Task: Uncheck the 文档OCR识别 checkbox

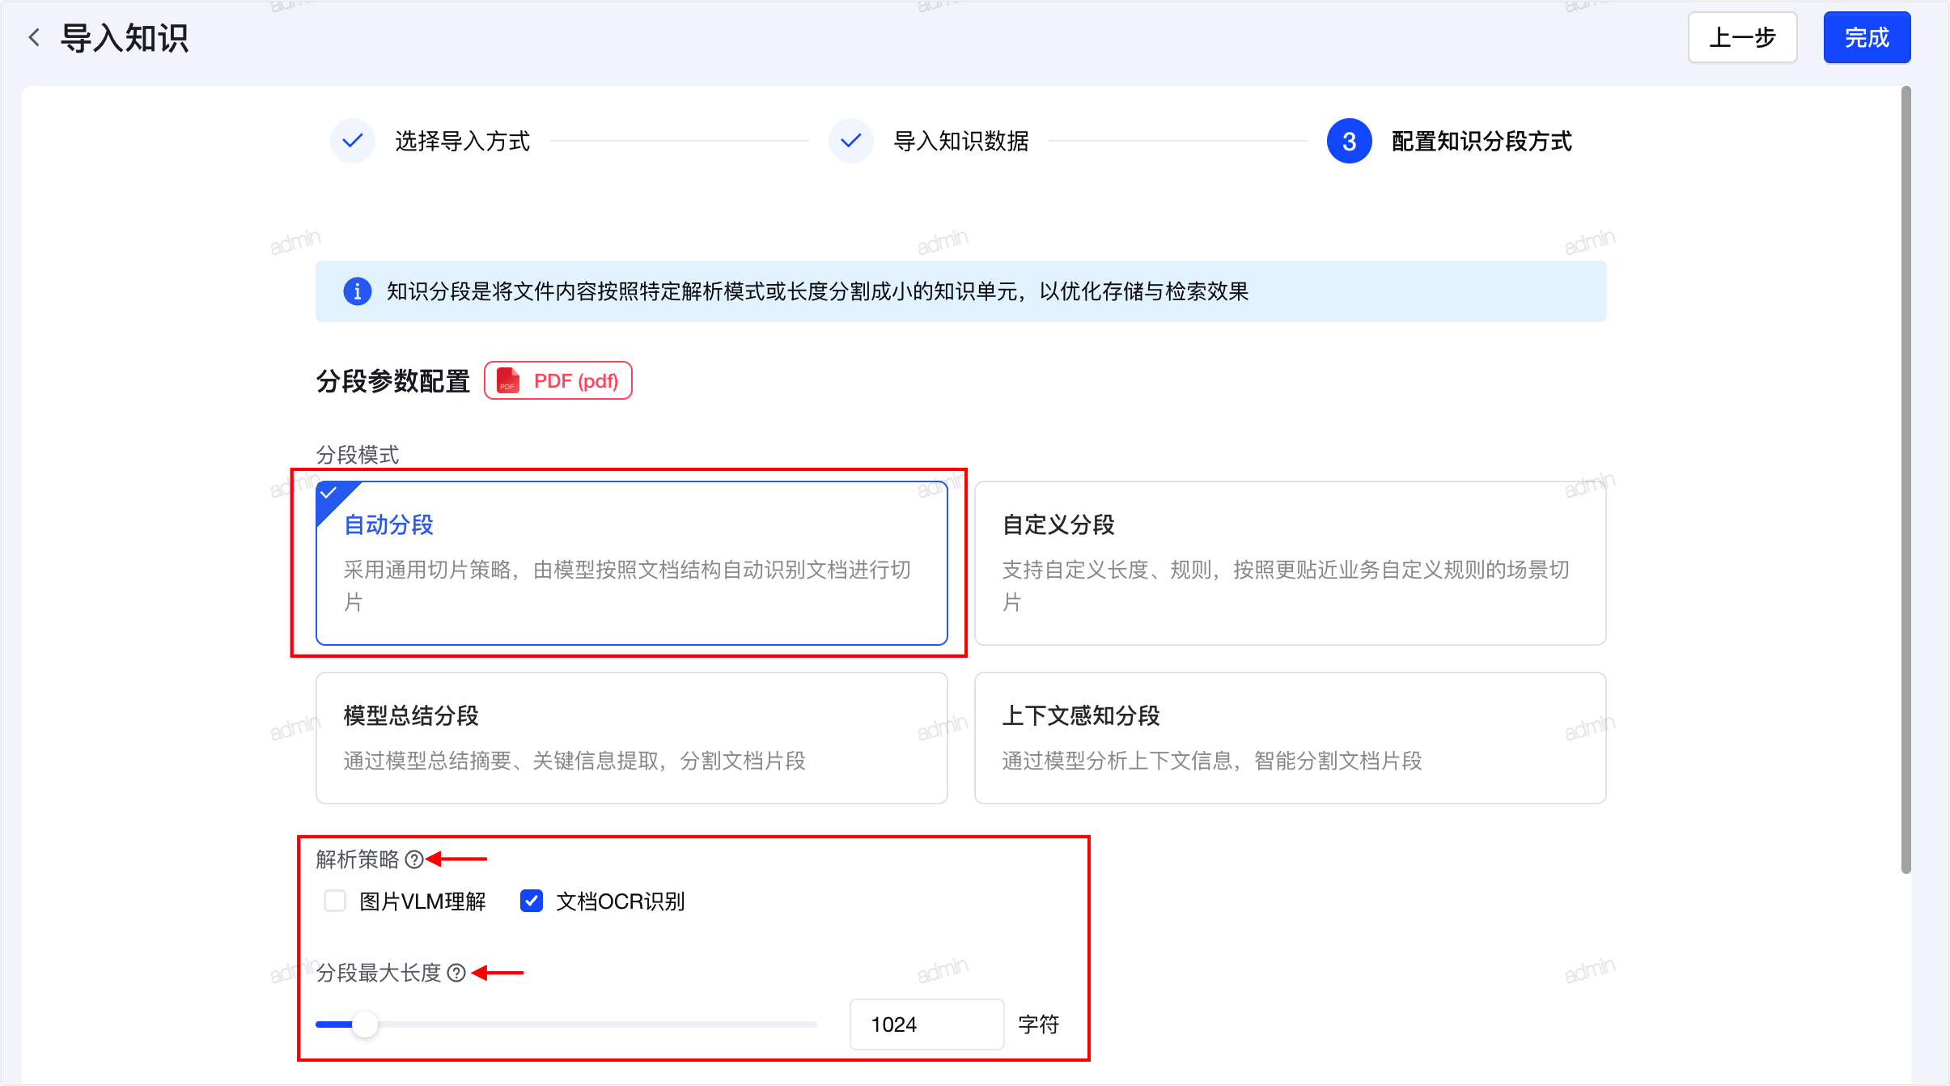Action: pos(531,901)
